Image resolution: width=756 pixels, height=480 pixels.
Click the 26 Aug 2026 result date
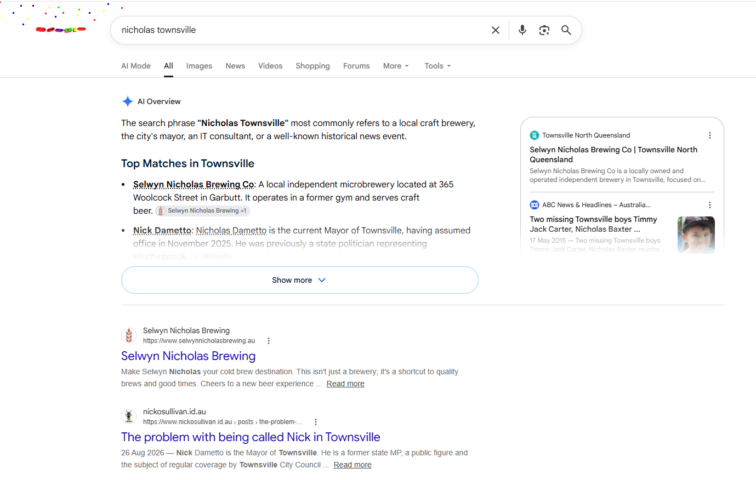143,453
